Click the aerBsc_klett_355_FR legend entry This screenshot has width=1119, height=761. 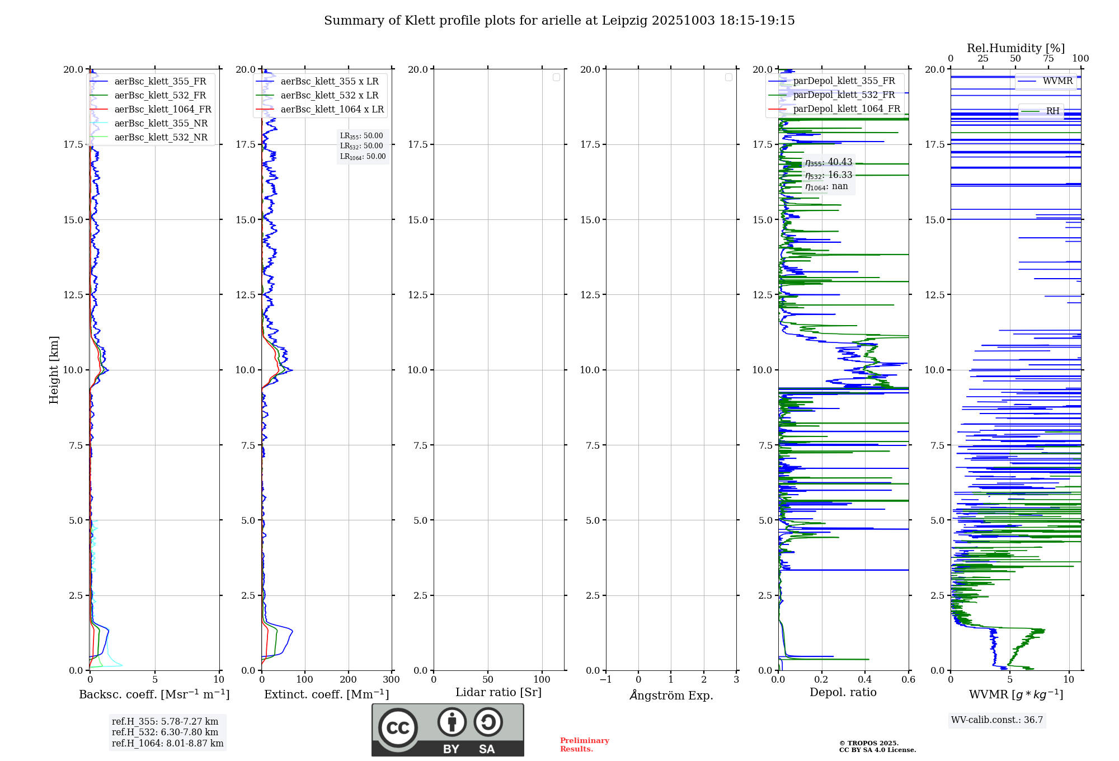pos(160,82)
